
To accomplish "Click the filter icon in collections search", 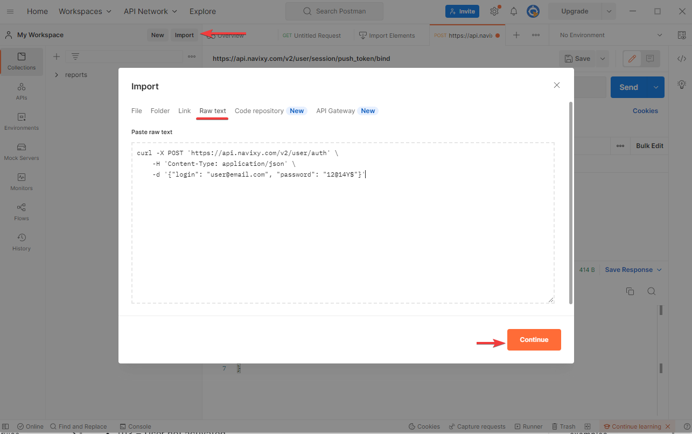I will [x=75, y=57].
